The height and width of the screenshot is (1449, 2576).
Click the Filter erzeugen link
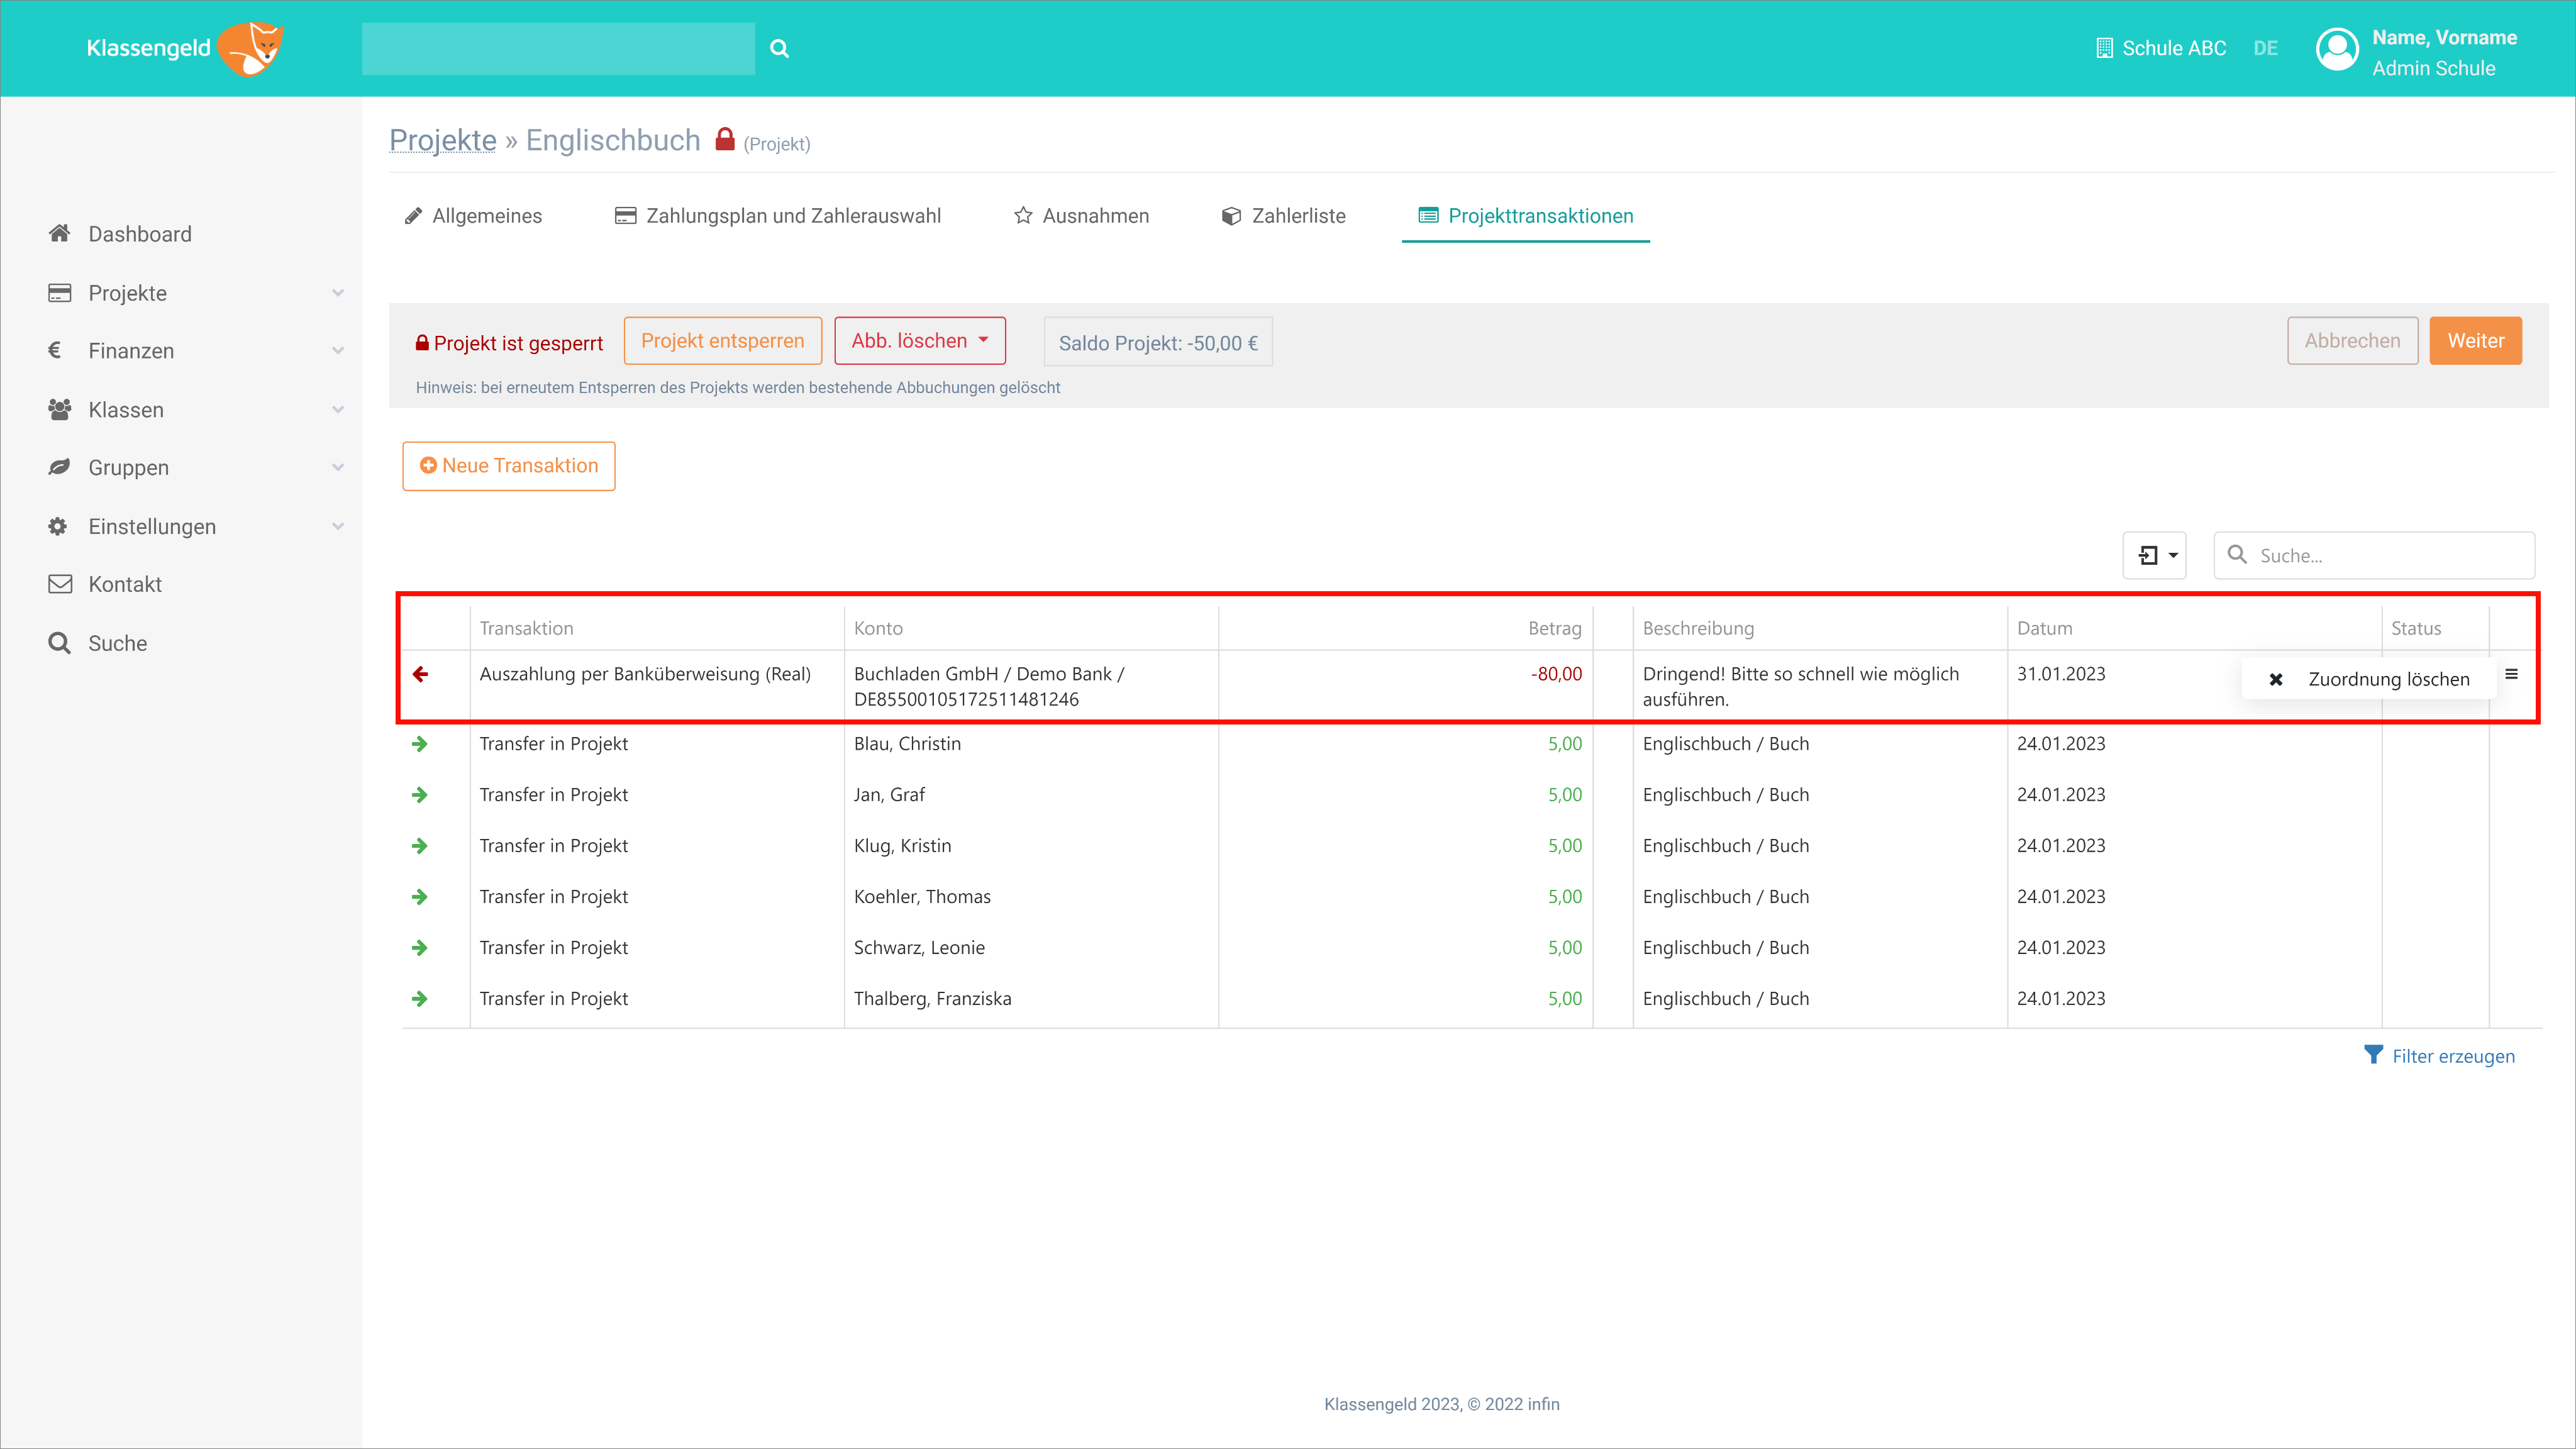(2439, 1056)
